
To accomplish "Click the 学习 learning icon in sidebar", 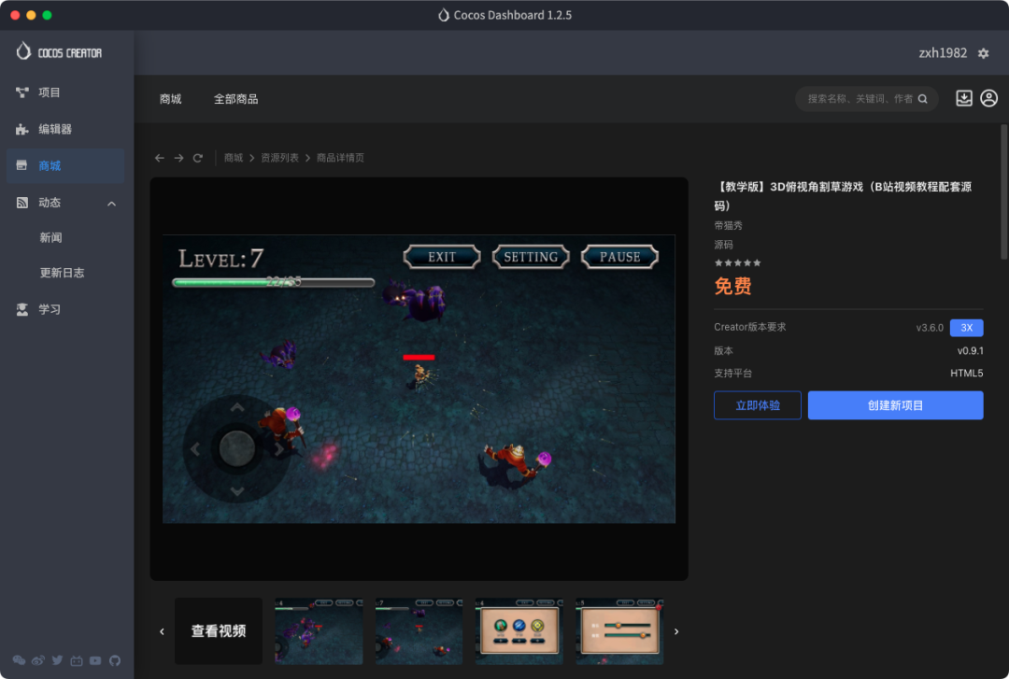I will (x=21, y=309).
